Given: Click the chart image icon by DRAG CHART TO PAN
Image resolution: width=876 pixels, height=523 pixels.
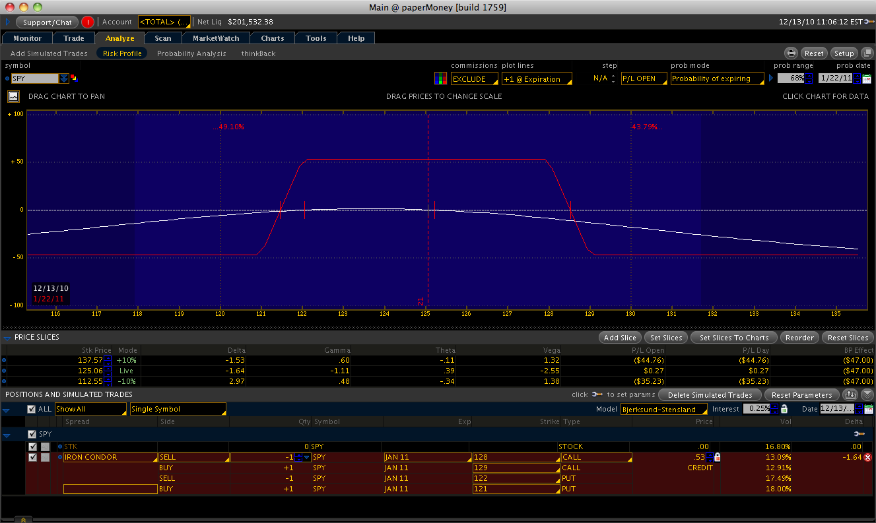Looking at the screenshot, I should point(13,96).
